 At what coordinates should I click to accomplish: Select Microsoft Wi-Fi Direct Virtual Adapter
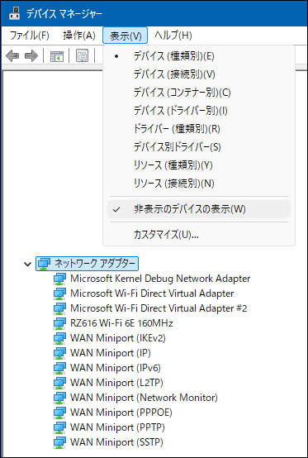(152, 293)
